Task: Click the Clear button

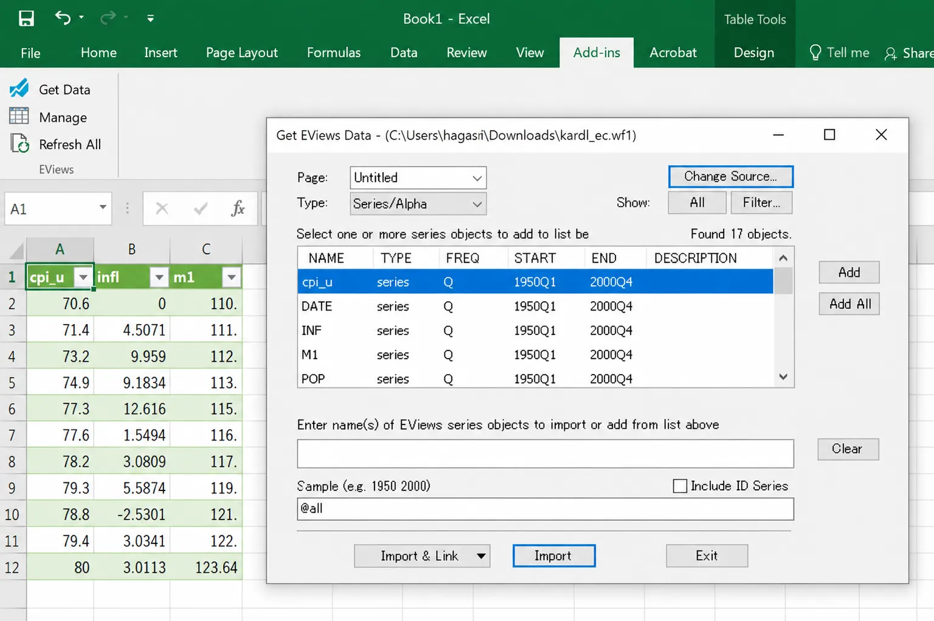Action: [848, 449]
